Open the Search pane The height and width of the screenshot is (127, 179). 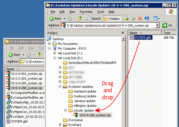pyautogui.click(x=94, y=19)
